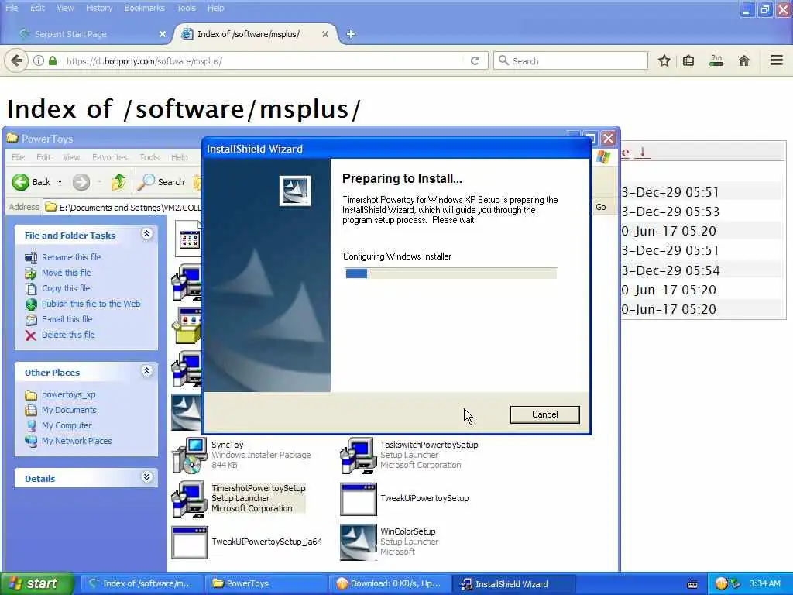
Task: Open My Documents in Other Places
Action: coord(69,411)
